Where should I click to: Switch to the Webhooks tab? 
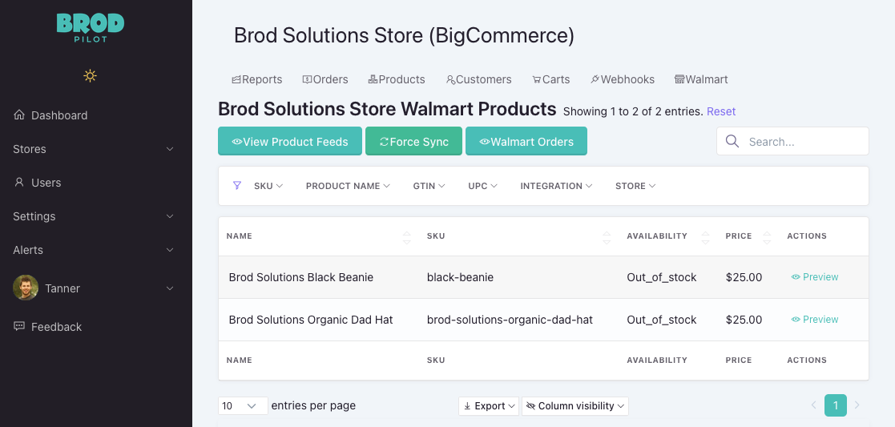pyautogui.click(x=622, y=79)
